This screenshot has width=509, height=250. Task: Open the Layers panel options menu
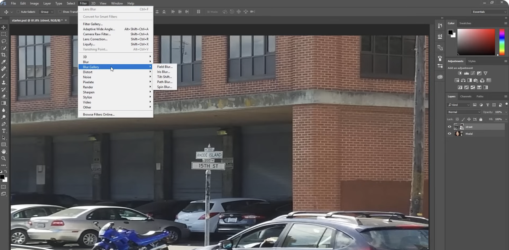(506, 96)
